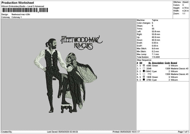Click the Max Jump value 7.1 mm
This screenshot has width=190, height=134.
[x=155, y=54]
